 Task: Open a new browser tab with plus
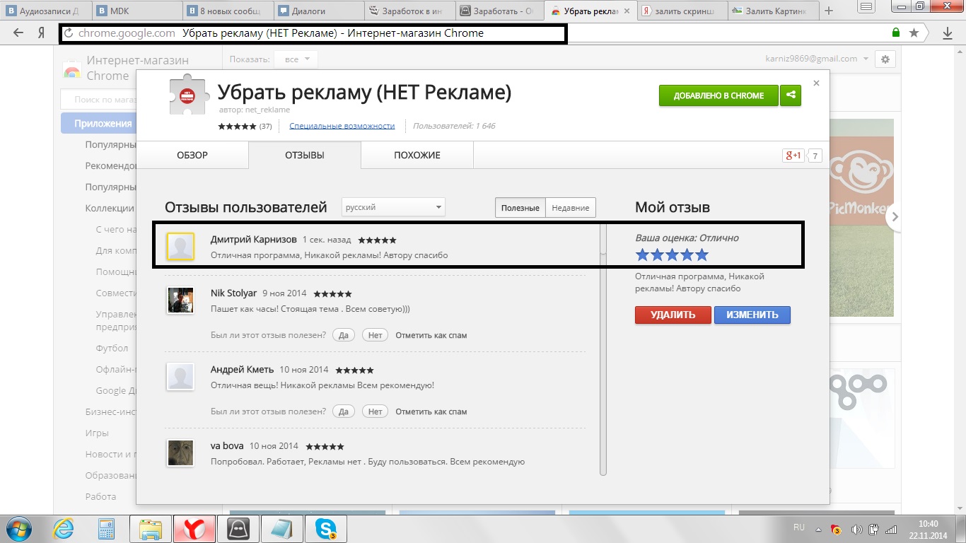[829, 11]
